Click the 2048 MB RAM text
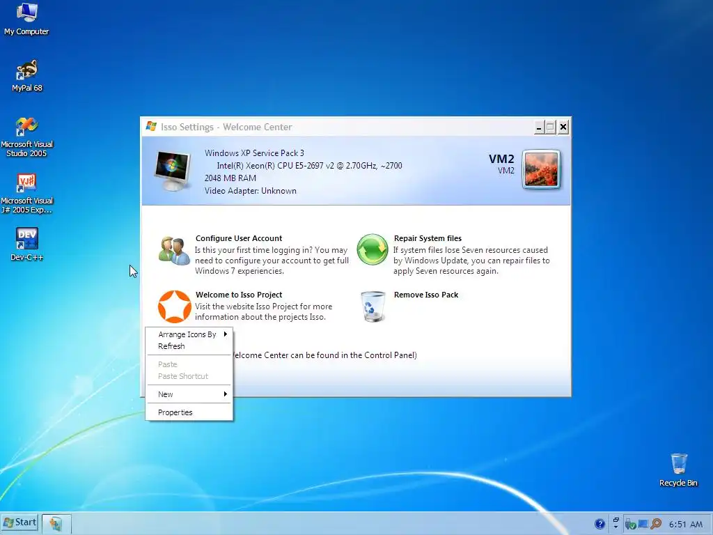713x535 pixels. (230, 178)
